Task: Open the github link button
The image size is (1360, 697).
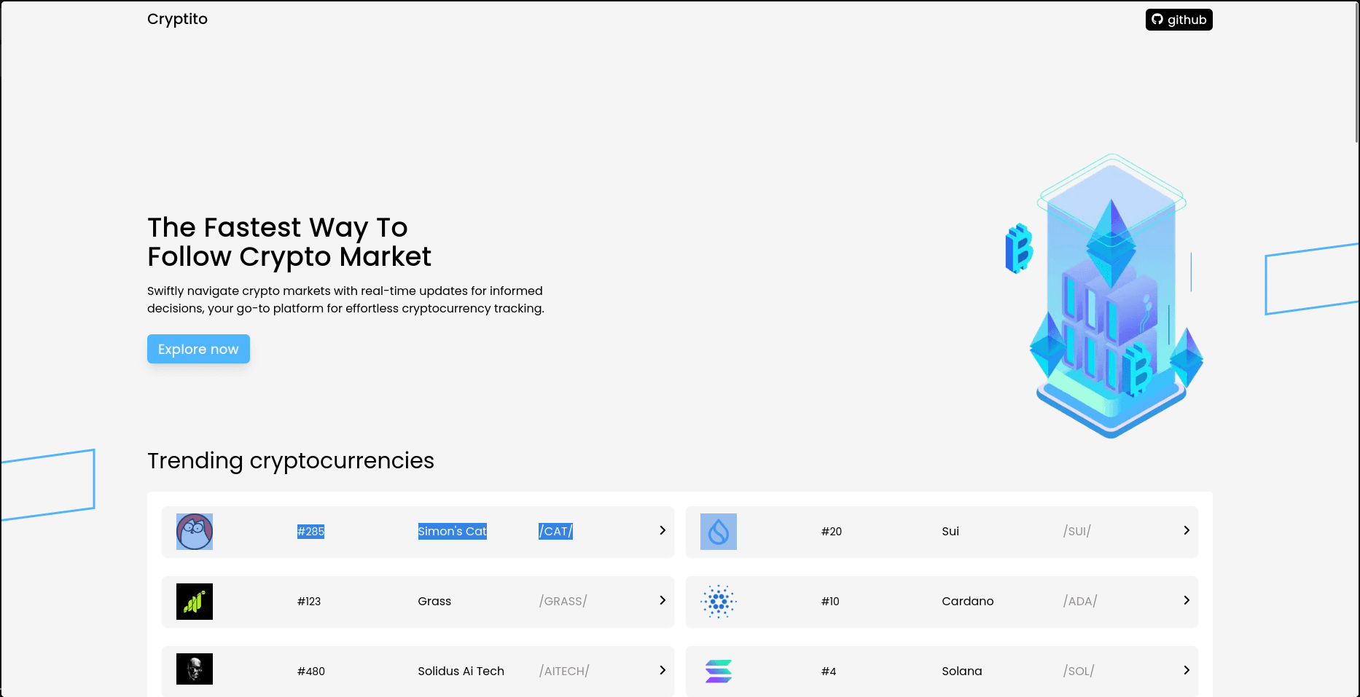Action: pos(1179,20)
